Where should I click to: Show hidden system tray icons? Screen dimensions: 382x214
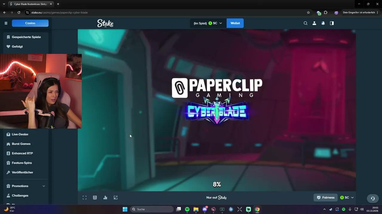click(x=324, y=209)
